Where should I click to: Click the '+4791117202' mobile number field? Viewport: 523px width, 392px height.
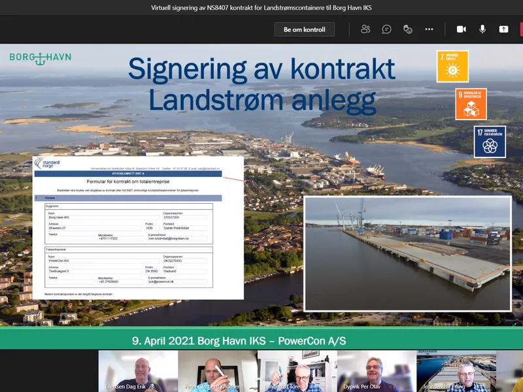pos(121,238)
